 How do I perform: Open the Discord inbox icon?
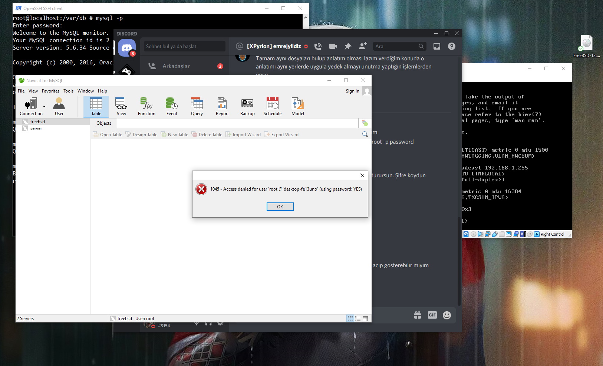click(x=437, y=46)
